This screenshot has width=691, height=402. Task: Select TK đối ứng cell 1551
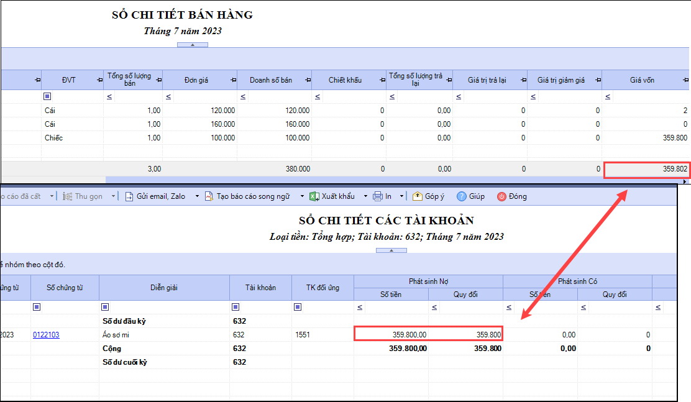click(x=323, y=335)
